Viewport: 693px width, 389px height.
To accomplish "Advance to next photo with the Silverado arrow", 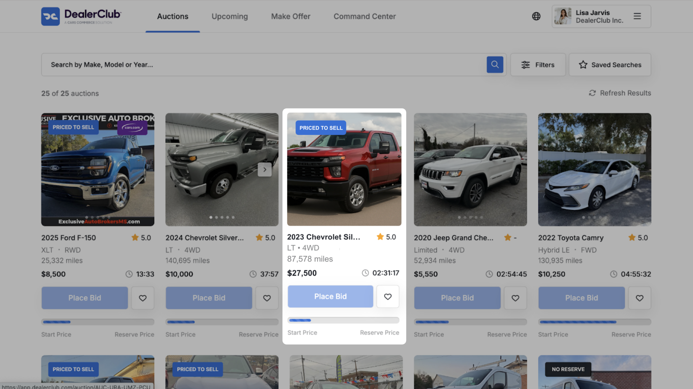I will coord(264,170).
